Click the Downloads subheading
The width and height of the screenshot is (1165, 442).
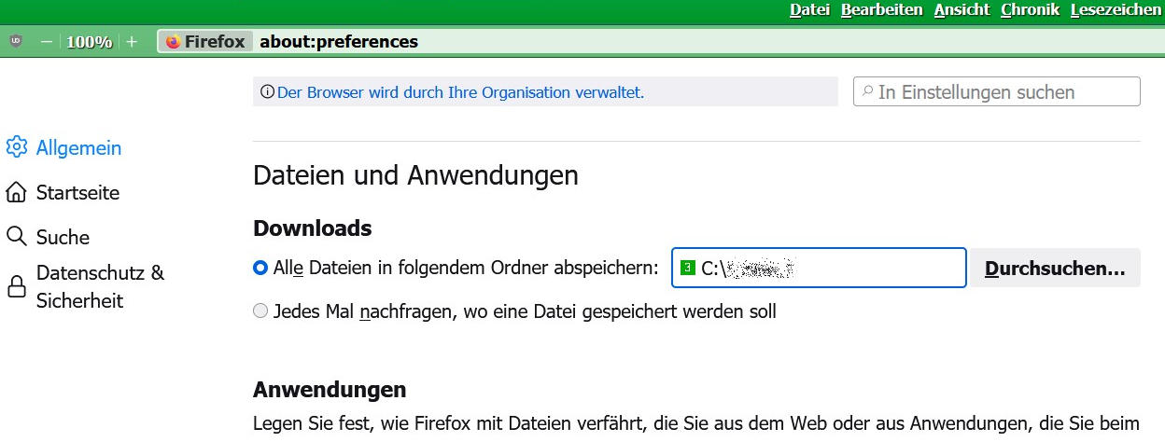tap(312, 228)
